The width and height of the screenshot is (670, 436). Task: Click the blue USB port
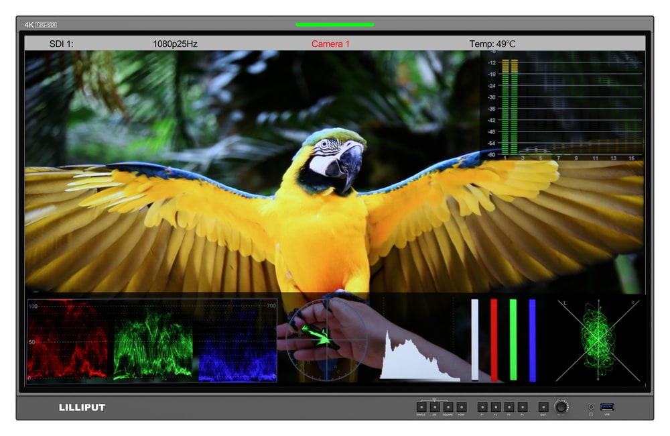[607, 406]
